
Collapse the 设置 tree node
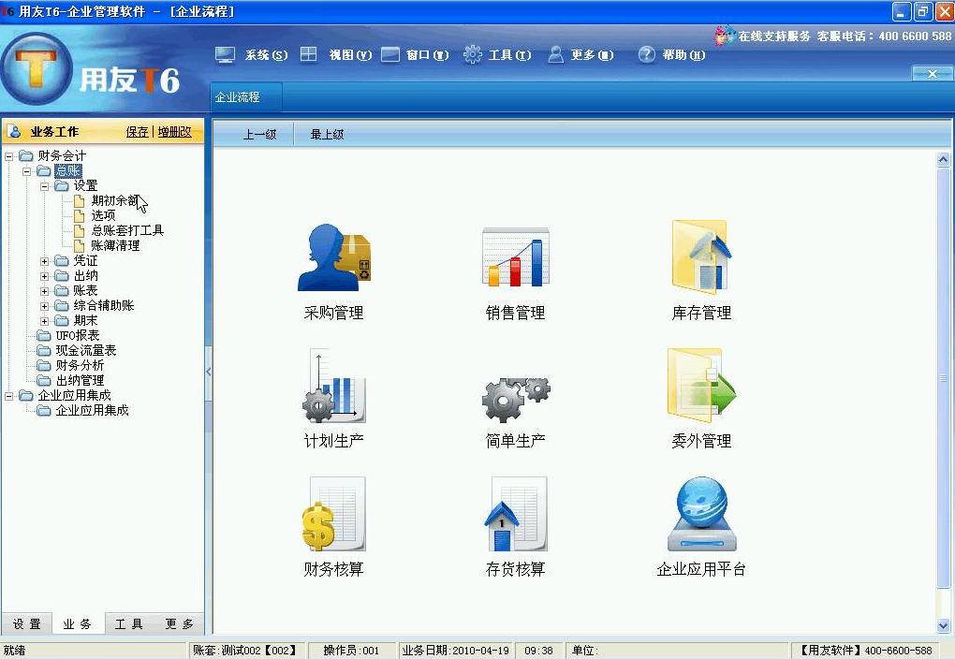click(x=44, y=186)
